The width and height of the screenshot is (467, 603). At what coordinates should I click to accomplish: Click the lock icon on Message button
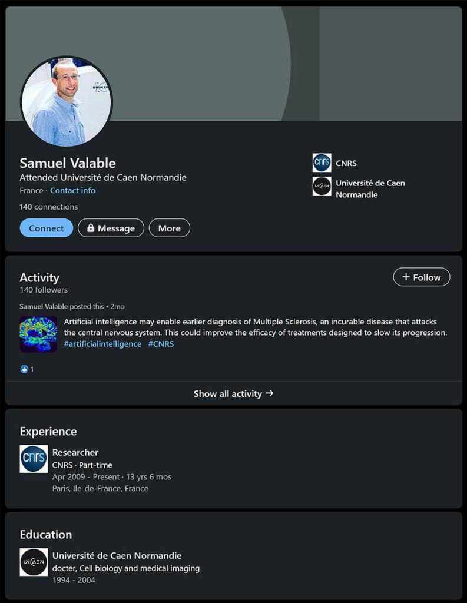[91, 228]
